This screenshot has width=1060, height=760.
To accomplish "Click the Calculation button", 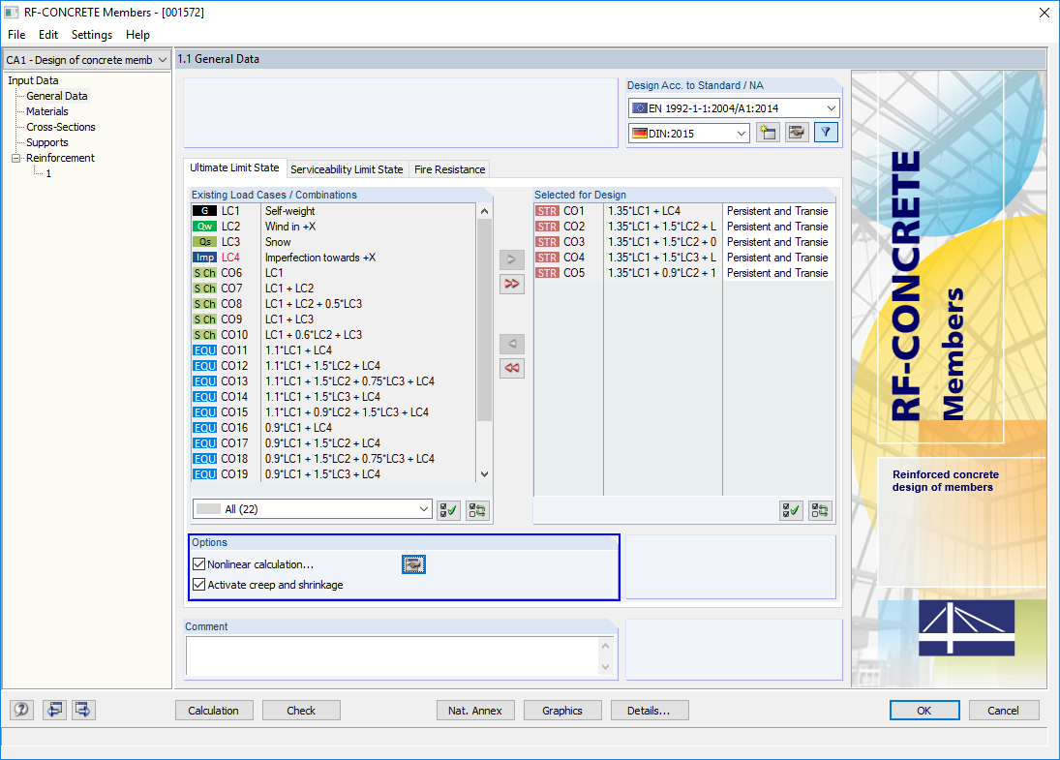I will pos(214,711).
